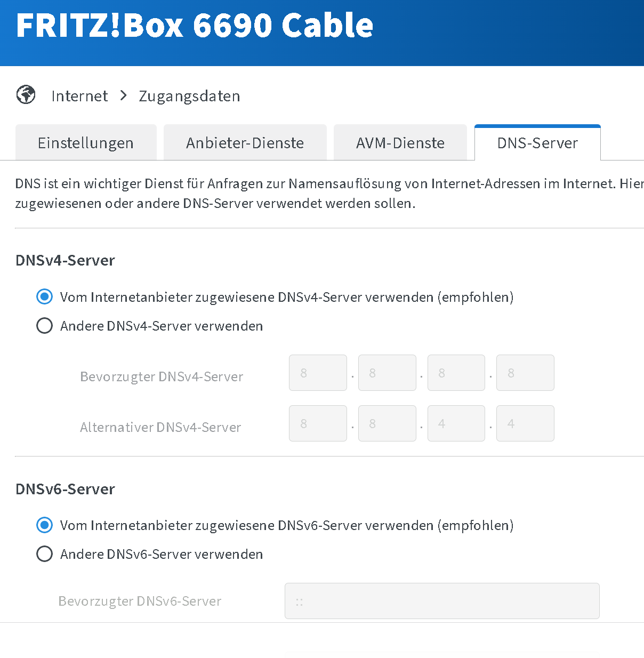Choose 'Andere DNSv4-Server verwenden' option

(44, 325)
